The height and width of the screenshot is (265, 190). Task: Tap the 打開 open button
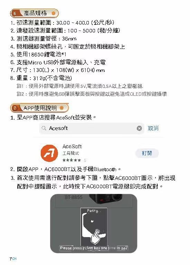(x=147, y=153)
